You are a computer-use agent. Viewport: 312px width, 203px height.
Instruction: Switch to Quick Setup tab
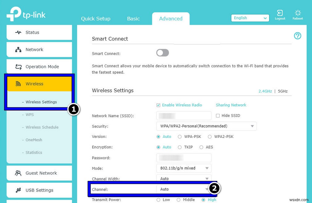point(96,19)
